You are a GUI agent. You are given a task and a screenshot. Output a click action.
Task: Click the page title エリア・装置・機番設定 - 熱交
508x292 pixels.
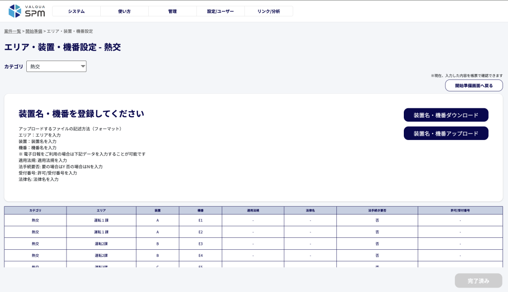point(63,47)
